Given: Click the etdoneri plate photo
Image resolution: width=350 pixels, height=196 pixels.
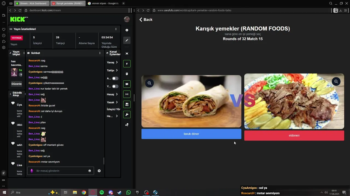Looking at the screenshot, I should (x=294, y=101).
